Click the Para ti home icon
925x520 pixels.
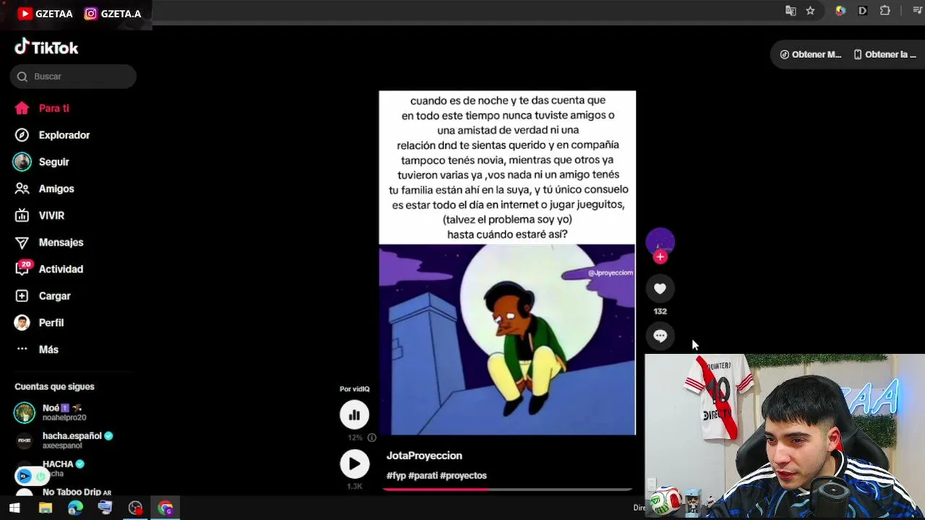tap(22, 108)
